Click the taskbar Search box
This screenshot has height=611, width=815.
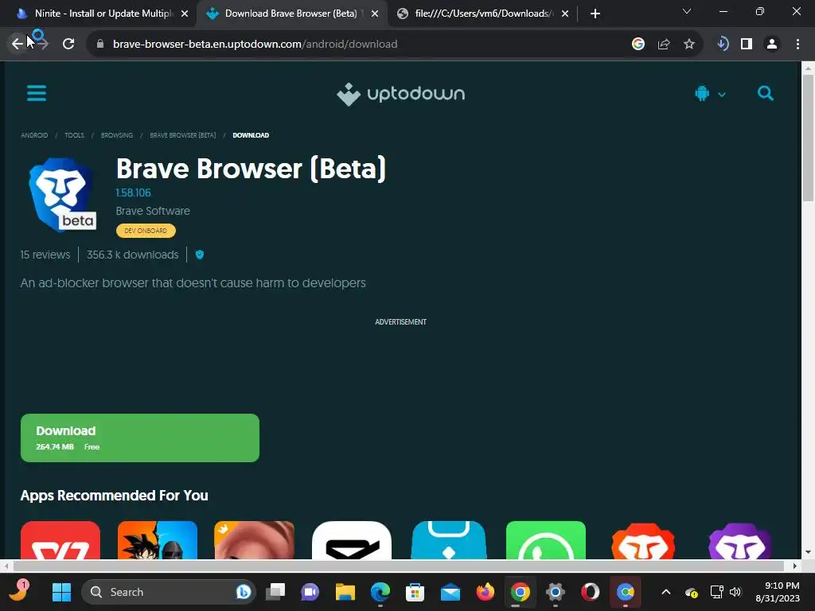[x=169, y=592]
